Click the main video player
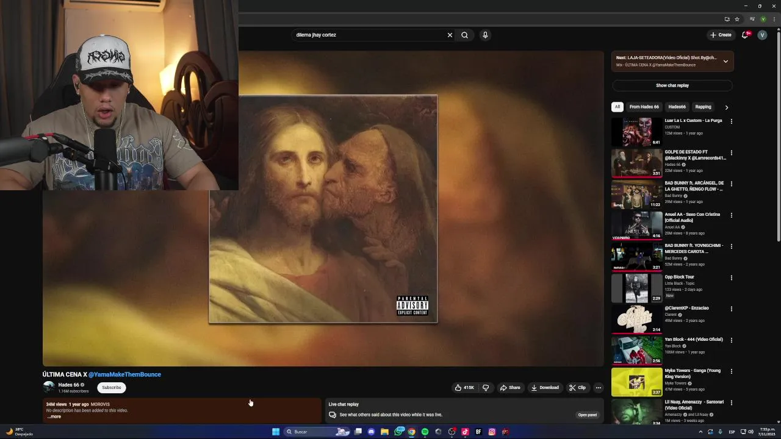Viewport: 781px width, 439px height. point(323,209)
